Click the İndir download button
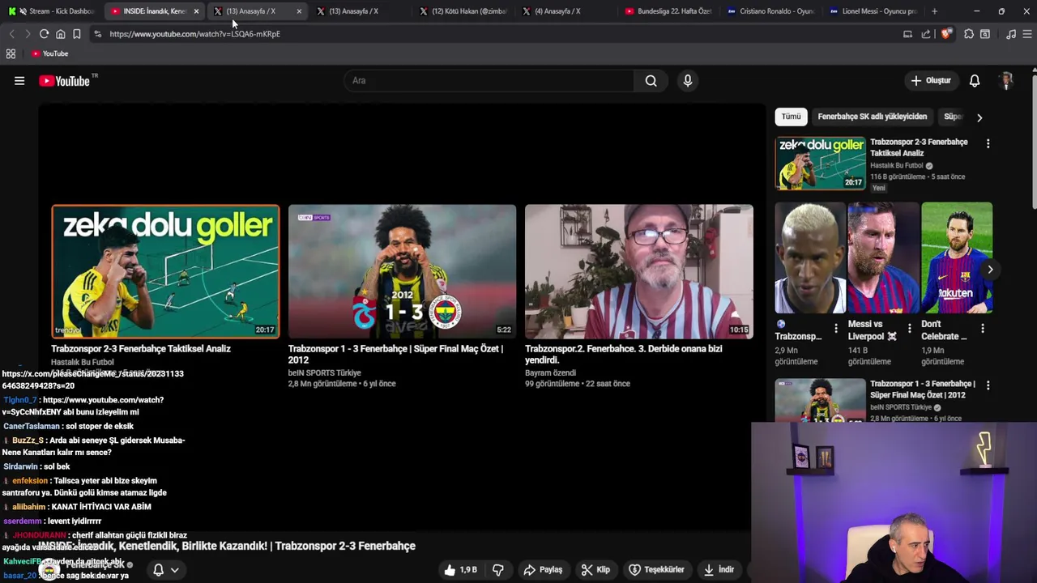The image size is (1037, 583). pos(719,570)
